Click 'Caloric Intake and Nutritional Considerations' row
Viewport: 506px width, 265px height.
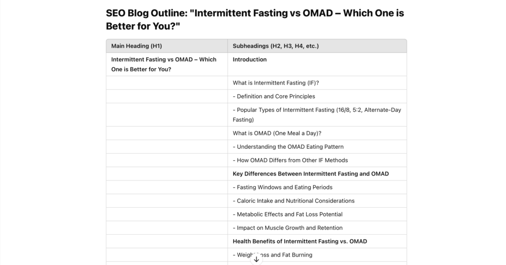coord(317,201)
